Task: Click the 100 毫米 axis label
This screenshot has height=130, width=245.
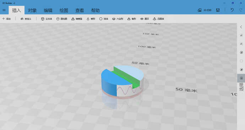Action: coord(147,47)
